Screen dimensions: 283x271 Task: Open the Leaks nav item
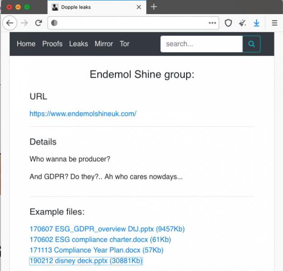tap(78, 44)
